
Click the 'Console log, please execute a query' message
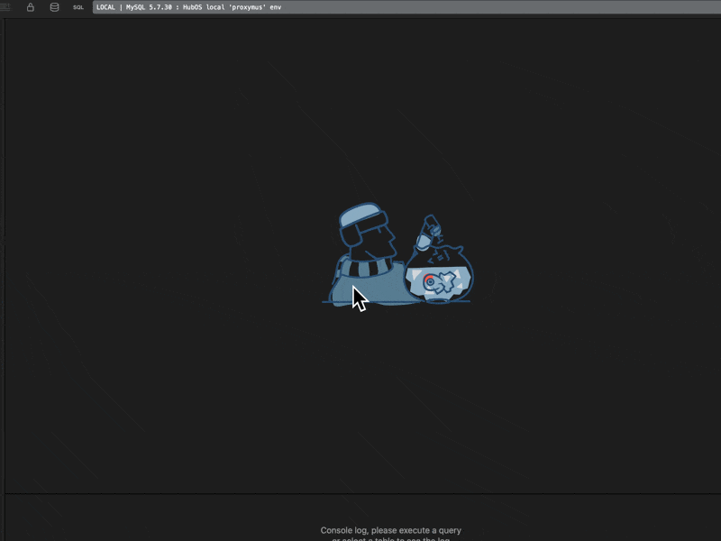[390, 530]
